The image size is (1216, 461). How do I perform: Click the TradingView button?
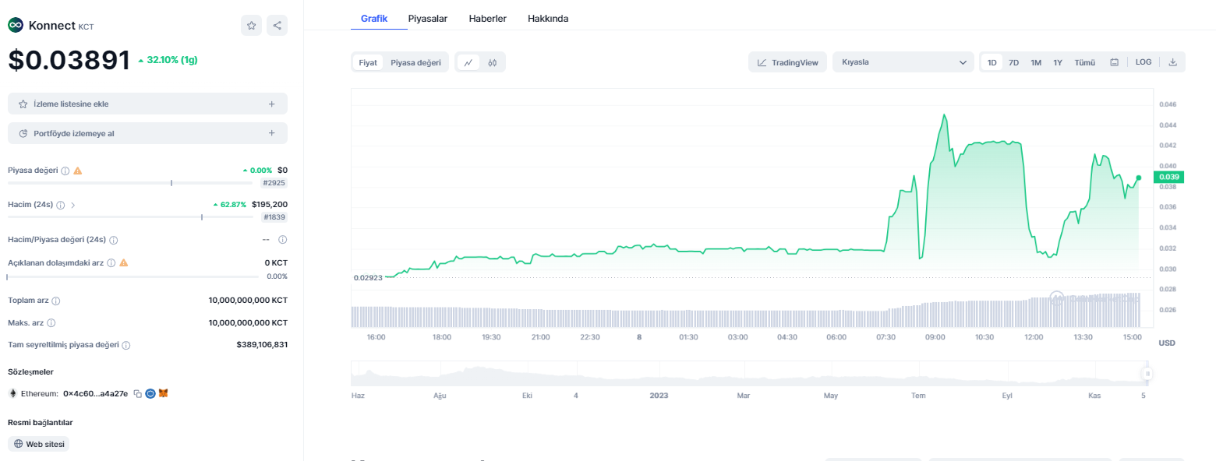(787, 62)
